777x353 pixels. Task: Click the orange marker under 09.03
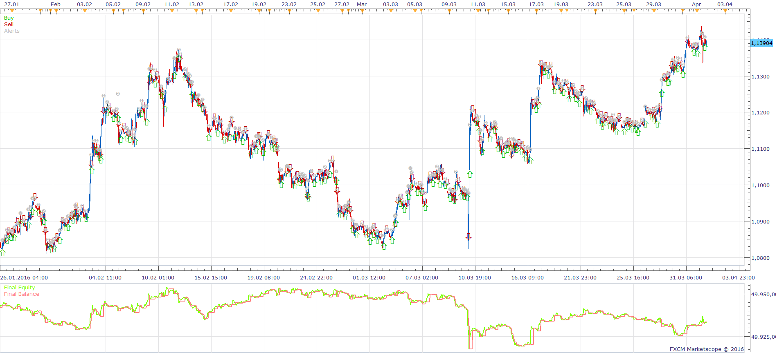click(x=449, y=11)
